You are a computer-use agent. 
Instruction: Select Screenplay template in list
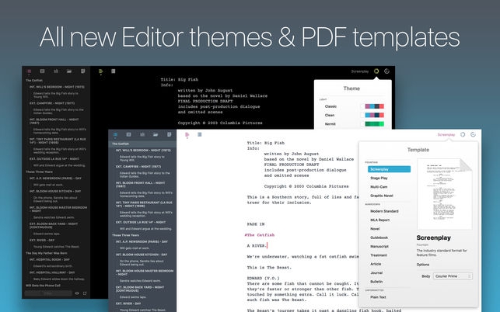[389, 169]
